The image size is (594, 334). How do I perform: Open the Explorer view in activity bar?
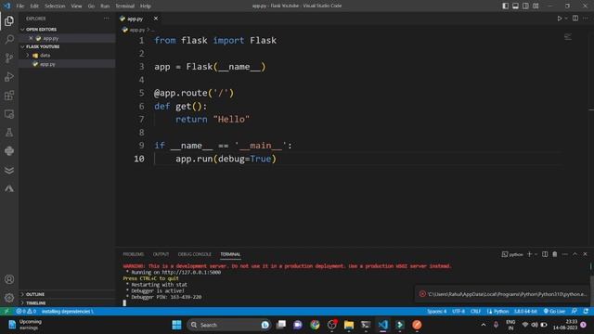coord(9,20)
